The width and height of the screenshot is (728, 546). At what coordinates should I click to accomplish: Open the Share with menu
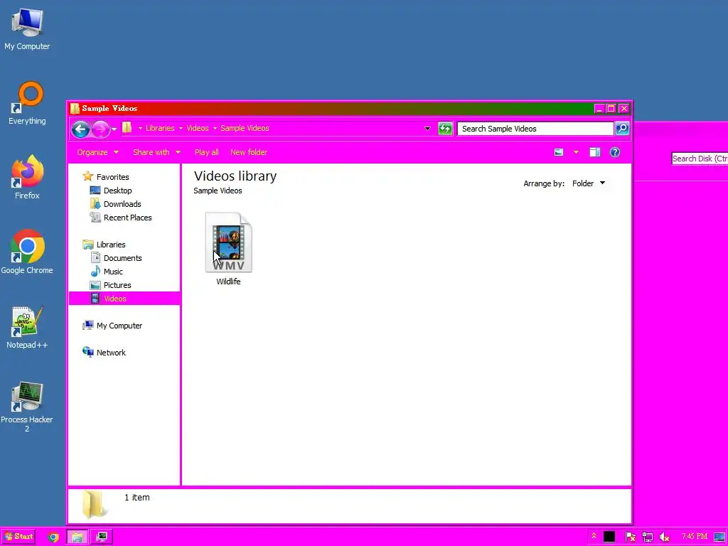pyautogui.click(x=156, y=152)
